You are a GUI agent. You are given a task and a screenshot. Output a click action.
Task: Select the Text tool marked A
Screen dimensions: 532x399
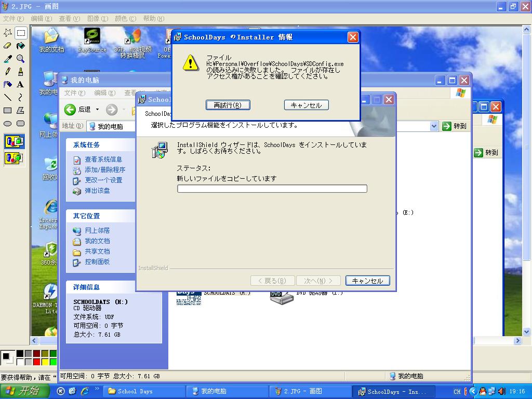click(21, 85)
